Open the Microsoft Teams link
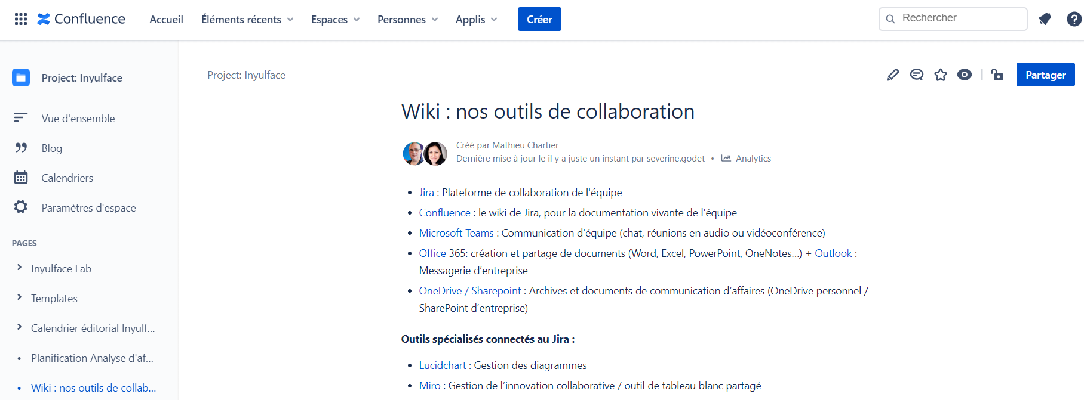 click(x=456, y=233)
